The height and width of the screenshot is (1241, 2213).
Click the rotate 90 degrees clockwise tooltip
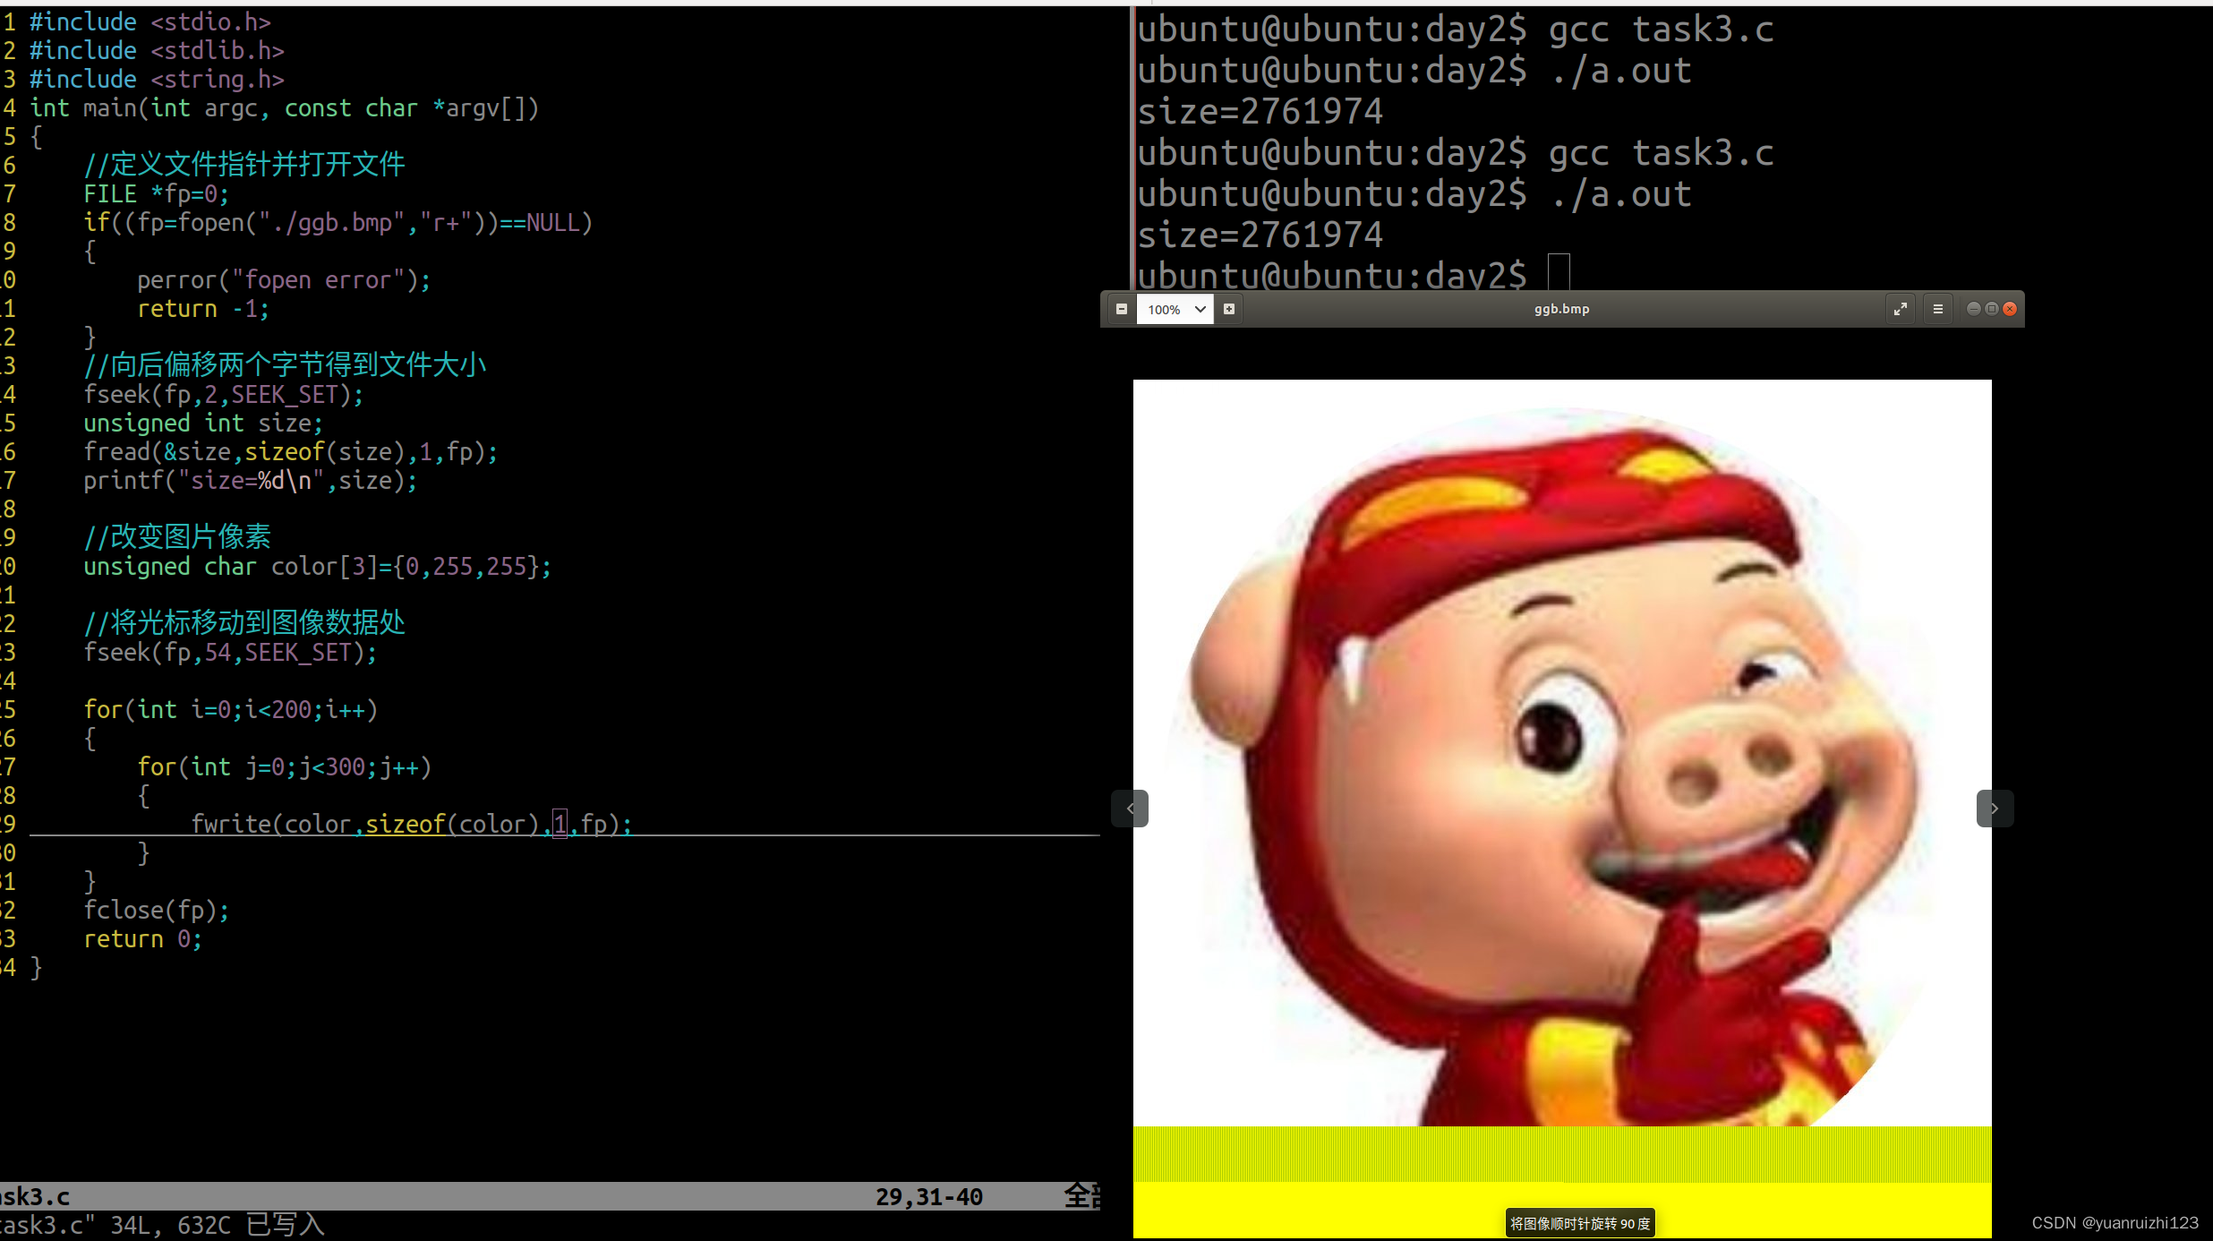pyautogui.click(x=1580, y=1223)
